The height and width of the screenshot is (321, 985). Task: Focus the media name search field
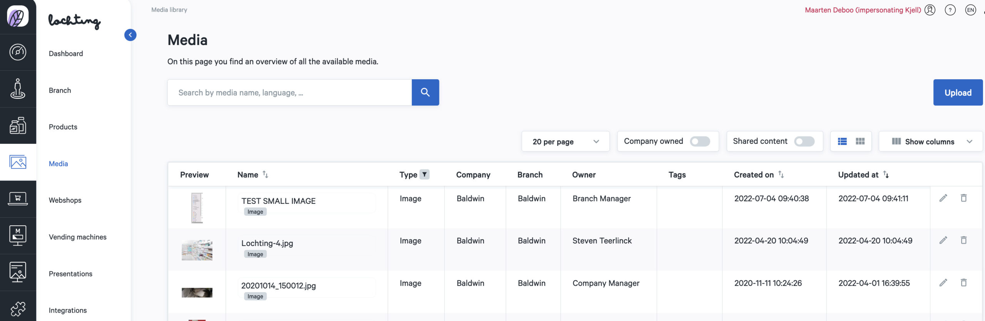(289, 93)
